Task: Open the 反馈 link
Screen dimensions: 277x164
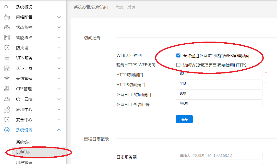Action: (131, 7)
